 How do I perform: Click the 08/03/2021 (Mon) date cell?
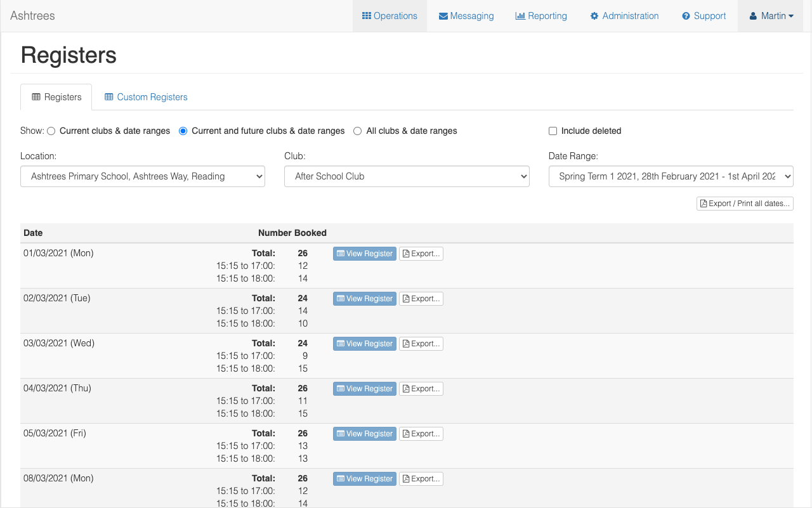point(58,478)
